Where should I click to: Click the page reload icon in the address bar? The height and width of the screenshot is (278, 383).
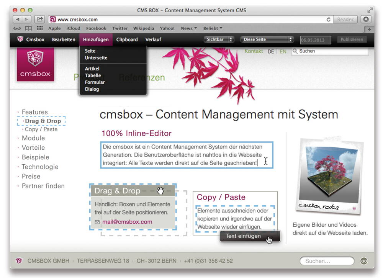(x=329, y=19)
